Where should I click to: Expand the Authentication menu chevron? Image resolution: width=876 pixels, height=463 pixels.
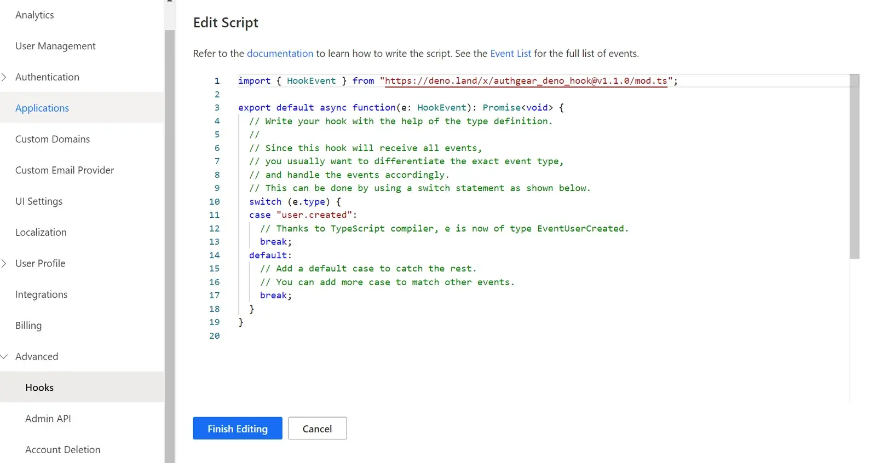(x=4, y=77)
